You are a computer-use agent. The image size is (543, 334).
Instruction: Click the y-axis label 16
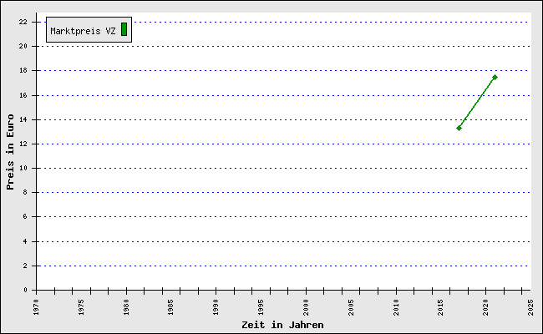coord(23,95)
